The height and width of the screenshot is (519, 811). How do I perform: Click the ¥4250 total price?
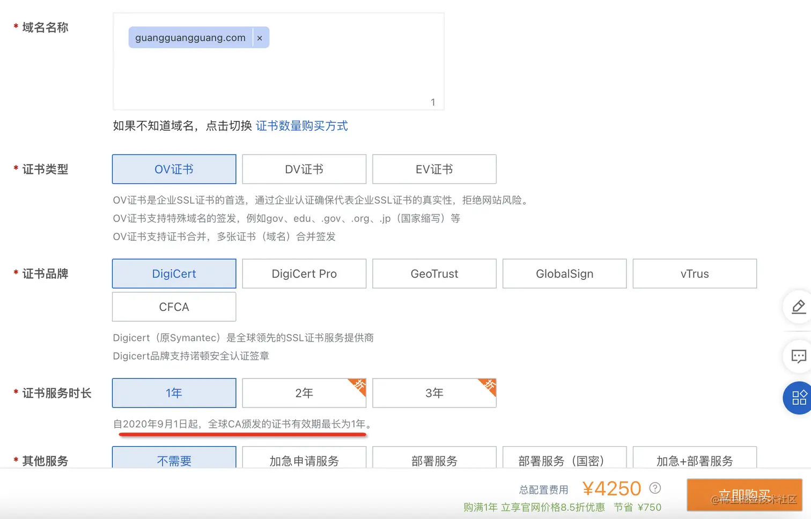click(611, 488)
